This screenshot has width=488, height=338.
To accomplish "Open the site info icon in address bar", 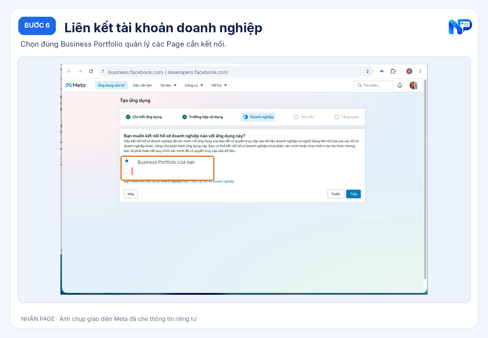I will (103, 71).
